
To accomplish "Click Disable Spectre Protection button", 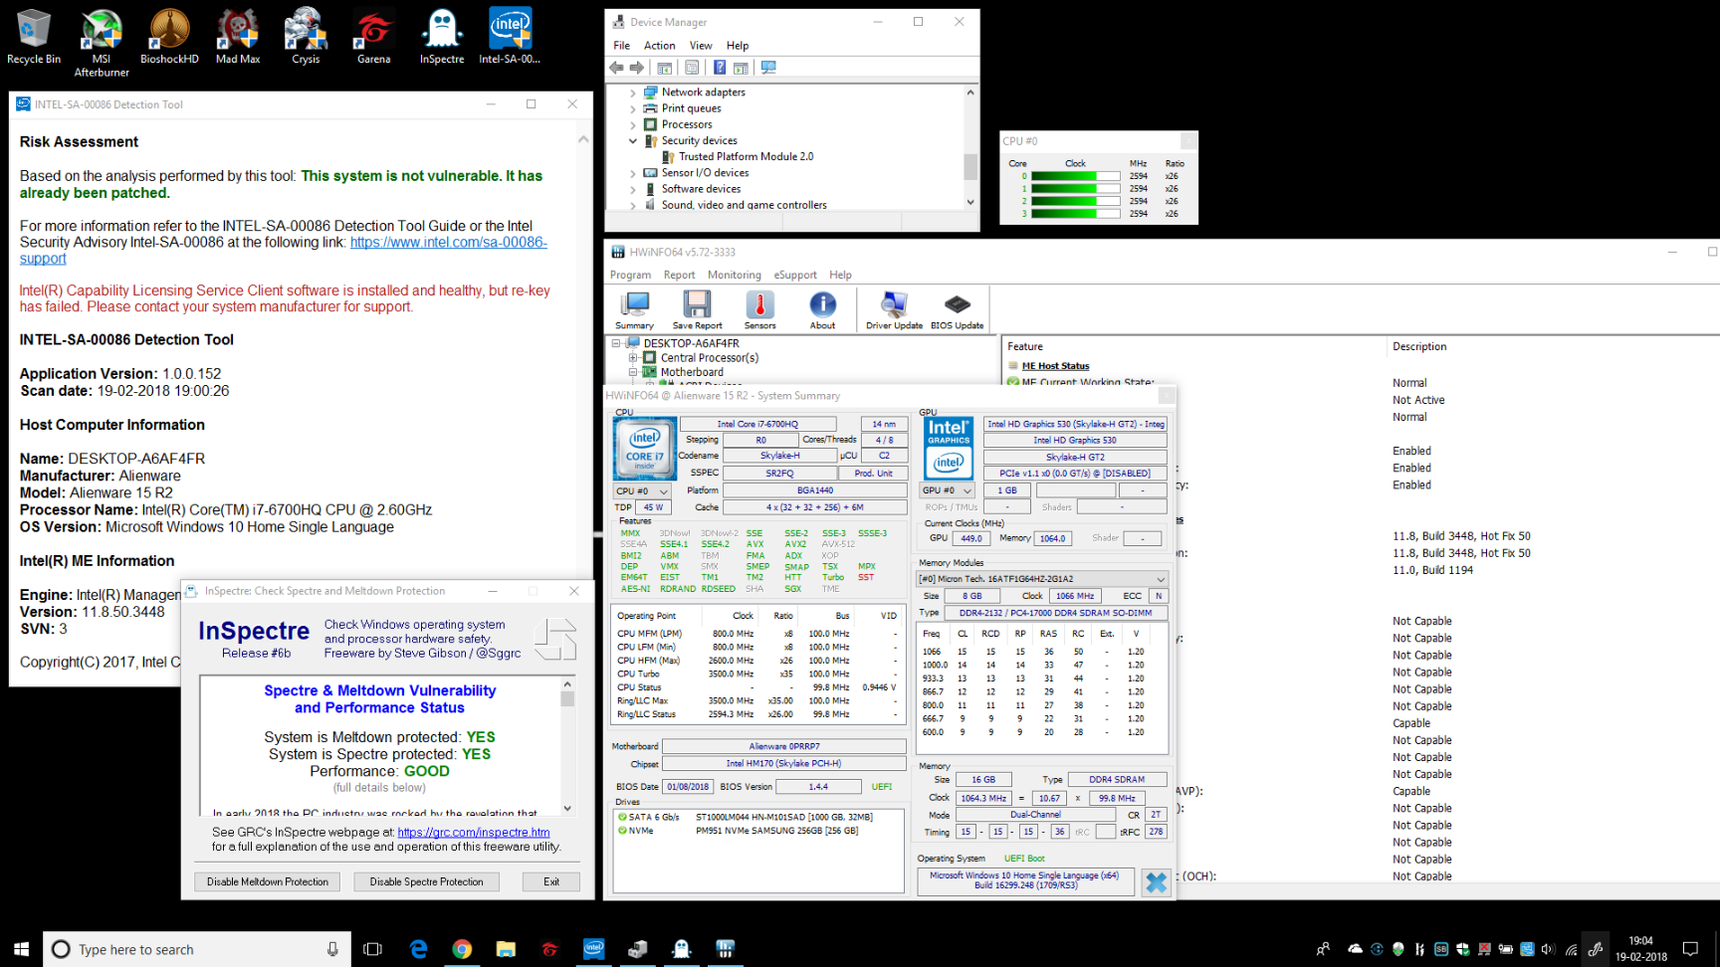I will [x=426, y=881].
